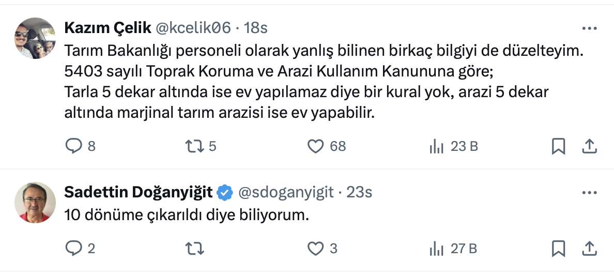
Task: Bookmark Kazım Çelik's tweet
Action: point(558,147)
